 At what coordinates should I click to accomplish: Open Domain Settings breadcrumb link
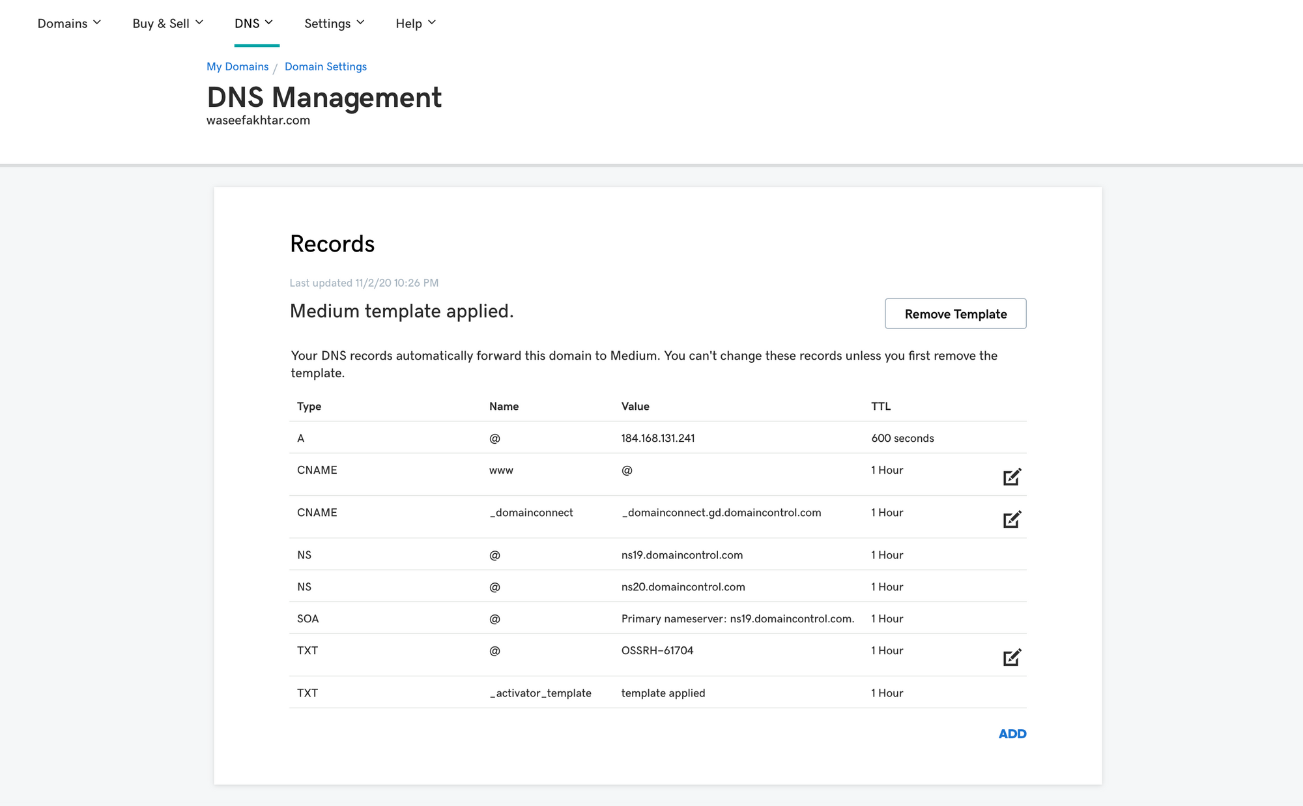325,66
